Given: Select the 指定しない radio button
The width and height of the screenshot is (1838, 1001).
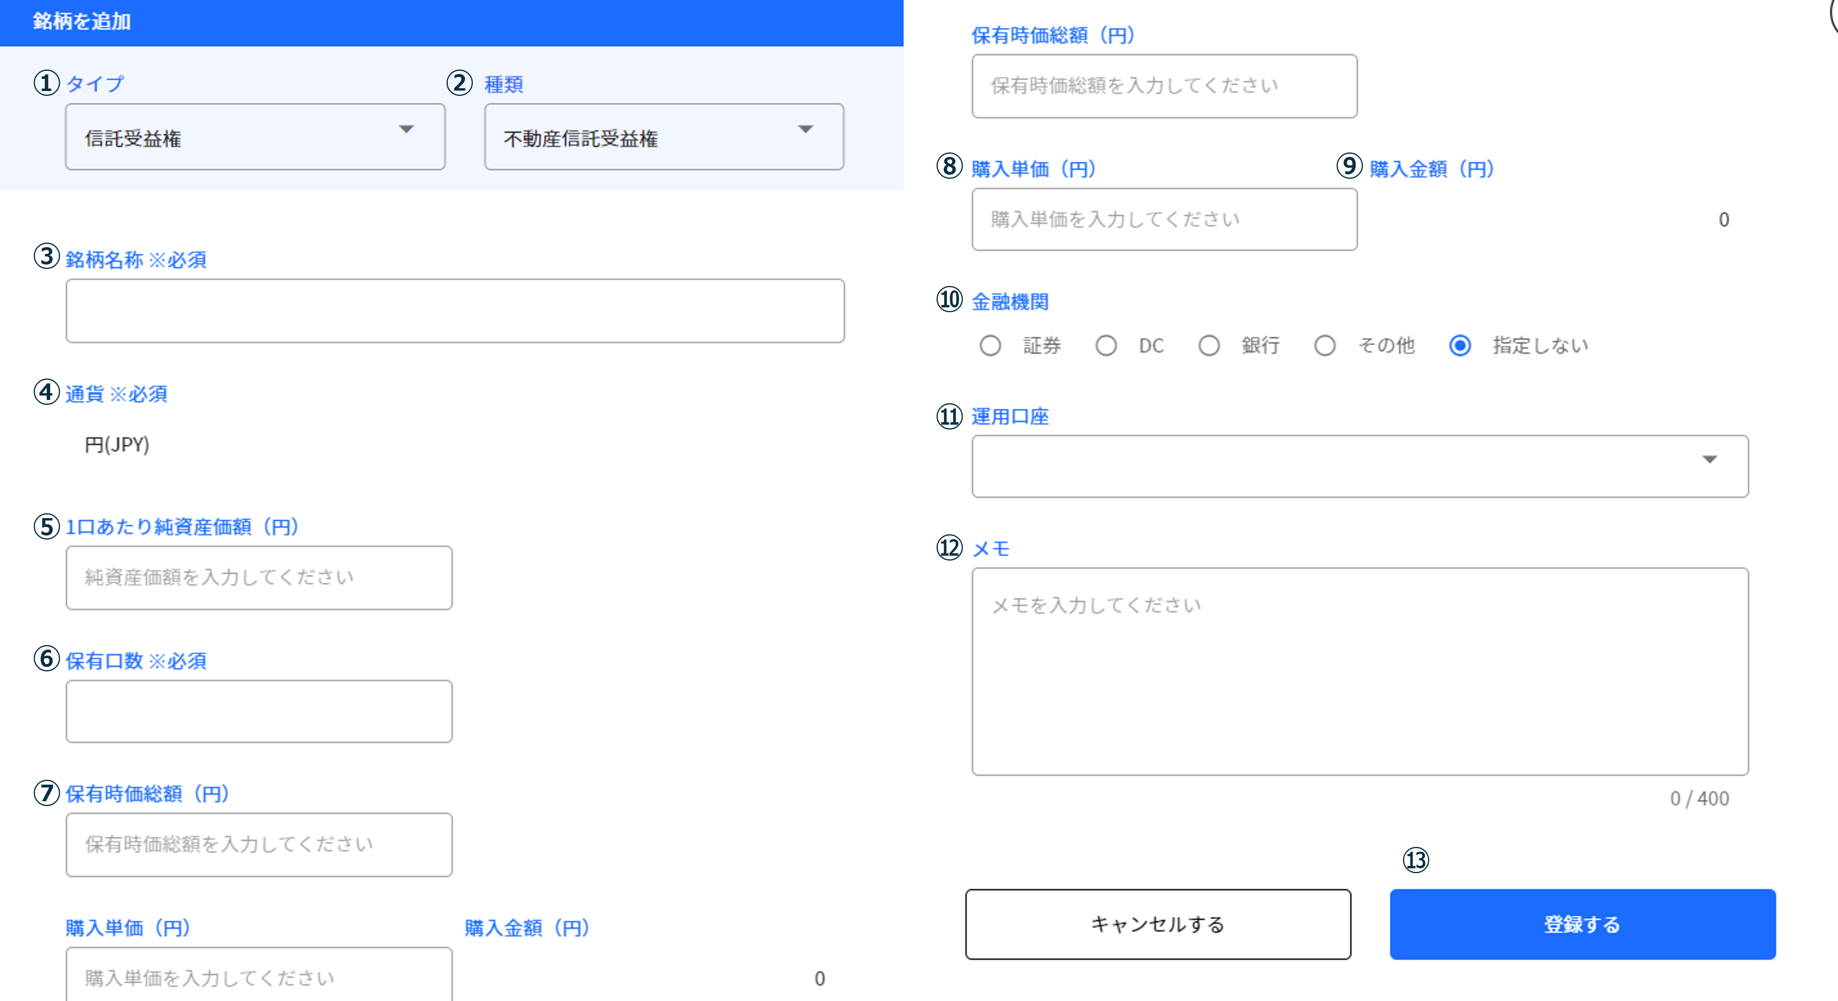Looking at the screenshot, I should (1459, 345).
